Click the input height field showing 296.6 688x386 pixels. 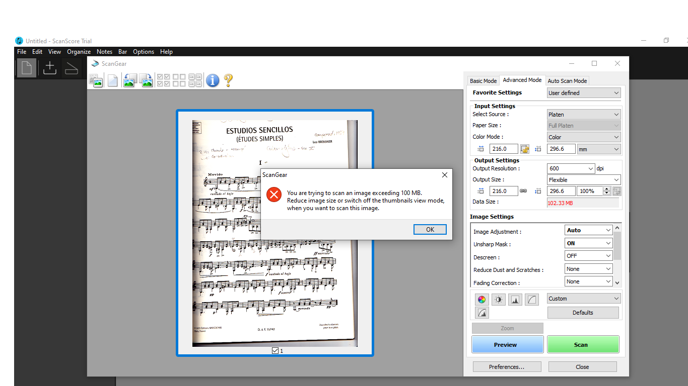pos(561,149)
